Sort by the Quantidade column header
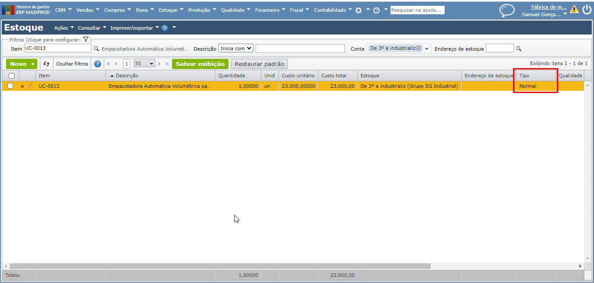The height and width of the screenshot is (283, 594). click(238, 76)
